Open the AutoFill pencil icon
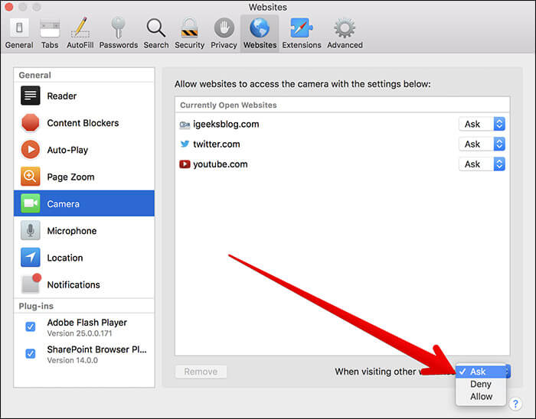The height and width of the screenshot is (419, 536). [x=80, y=28]
